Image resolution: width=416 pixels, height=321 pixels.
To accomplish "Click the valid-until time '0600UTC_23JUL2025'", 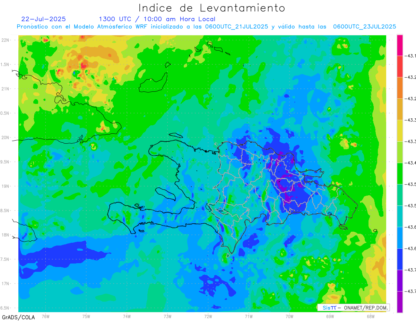I will (364, 27).
